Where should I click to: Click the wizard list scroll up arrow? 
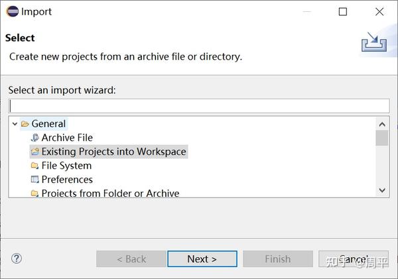pos(382,124)
